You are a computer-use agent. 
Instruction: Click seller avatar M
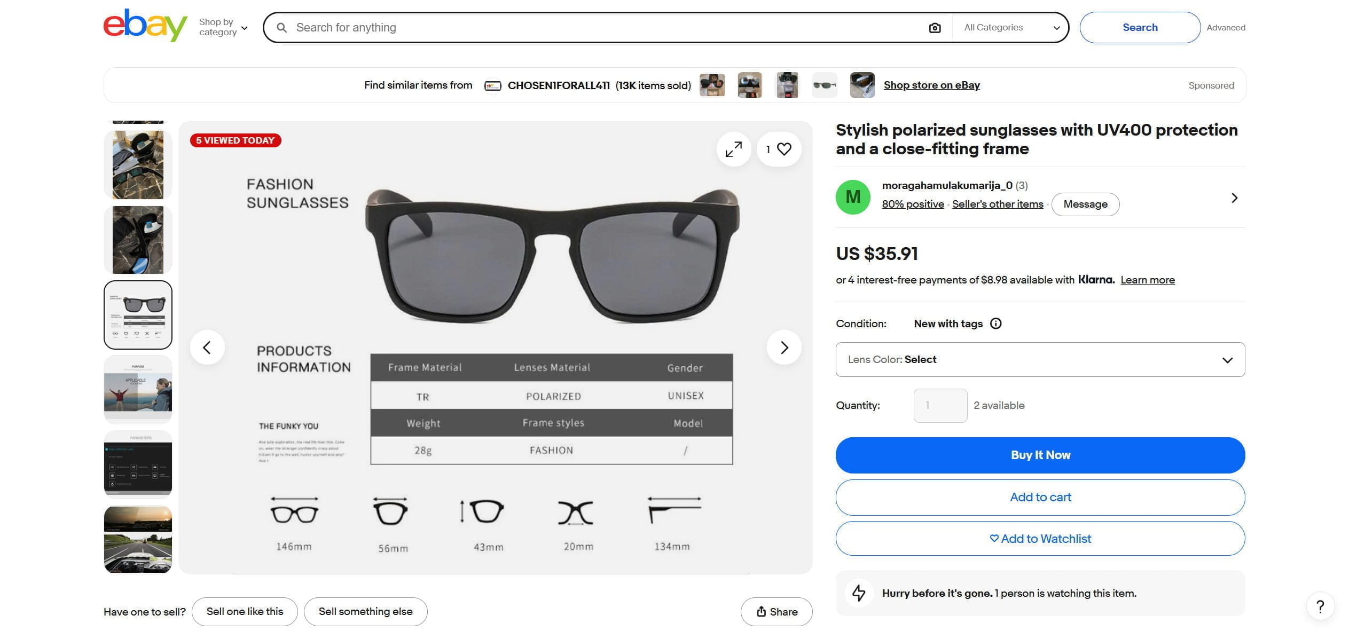[853, 197]
